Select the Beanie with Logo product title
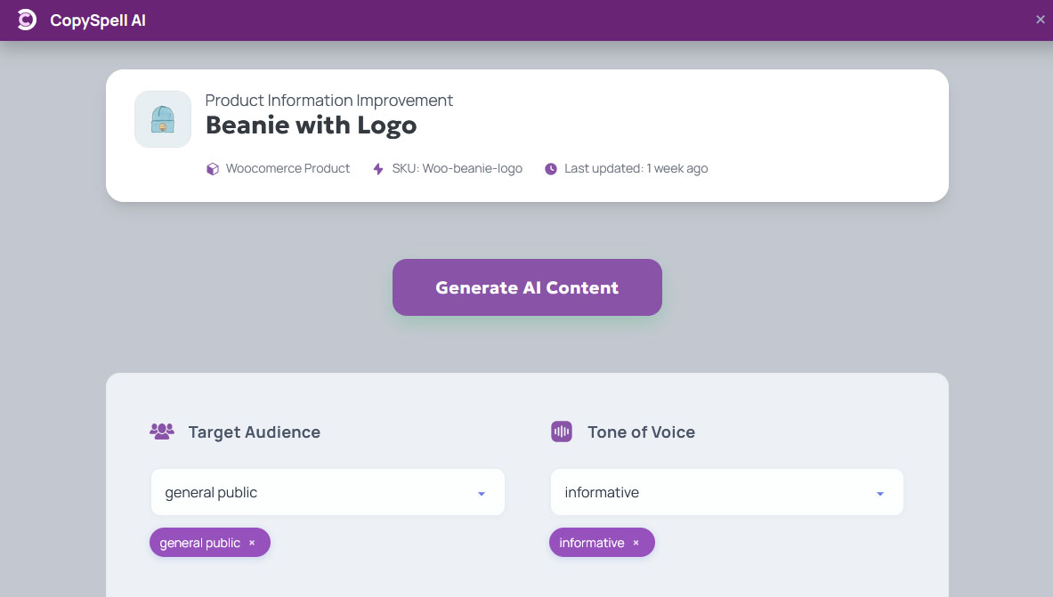1053x597 pixels. 311,125
